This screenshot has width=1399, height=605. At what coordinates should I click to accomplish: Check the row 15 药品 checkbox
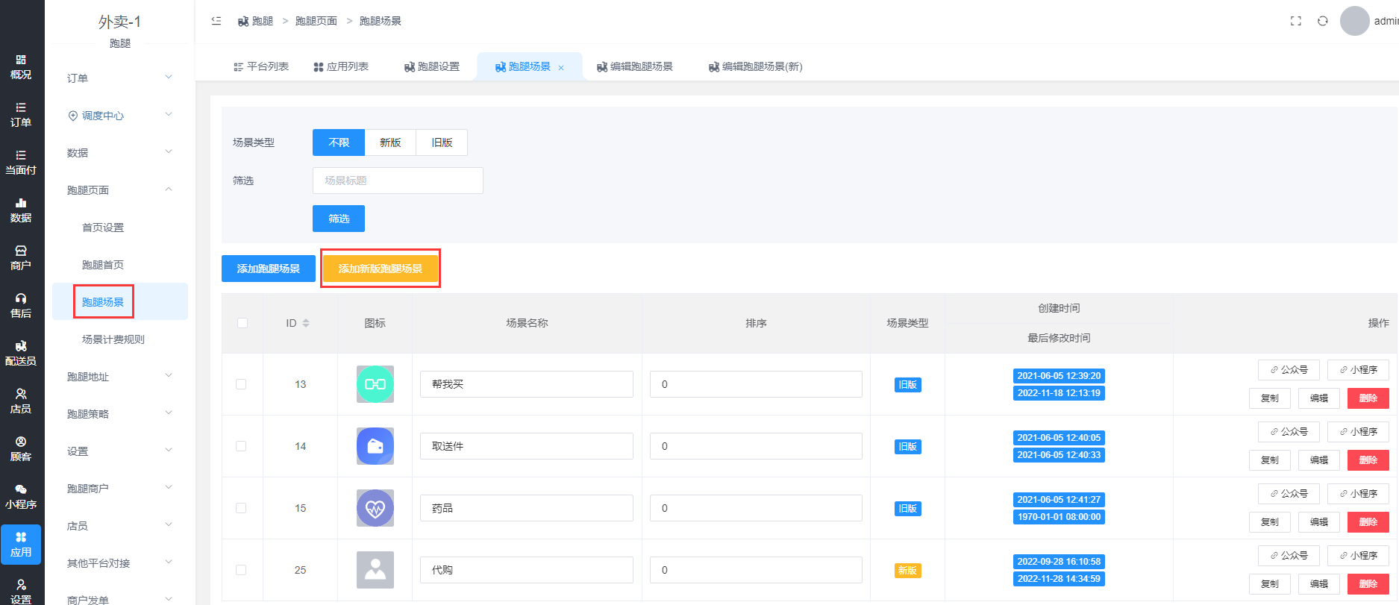pos(241,508)
